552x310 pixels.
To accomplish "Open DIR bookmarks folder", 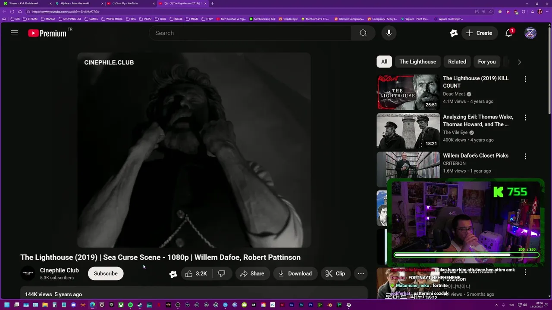I will tap(15, 19).
